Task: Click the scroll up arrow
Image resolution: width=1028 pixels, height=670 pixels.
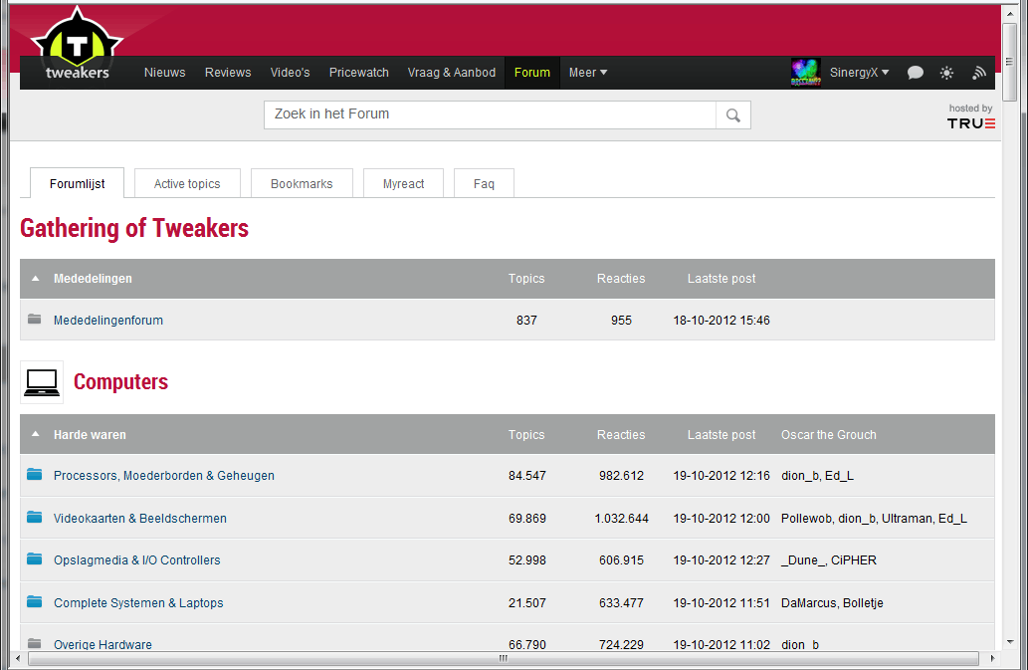Action: tap(1010, 13)
